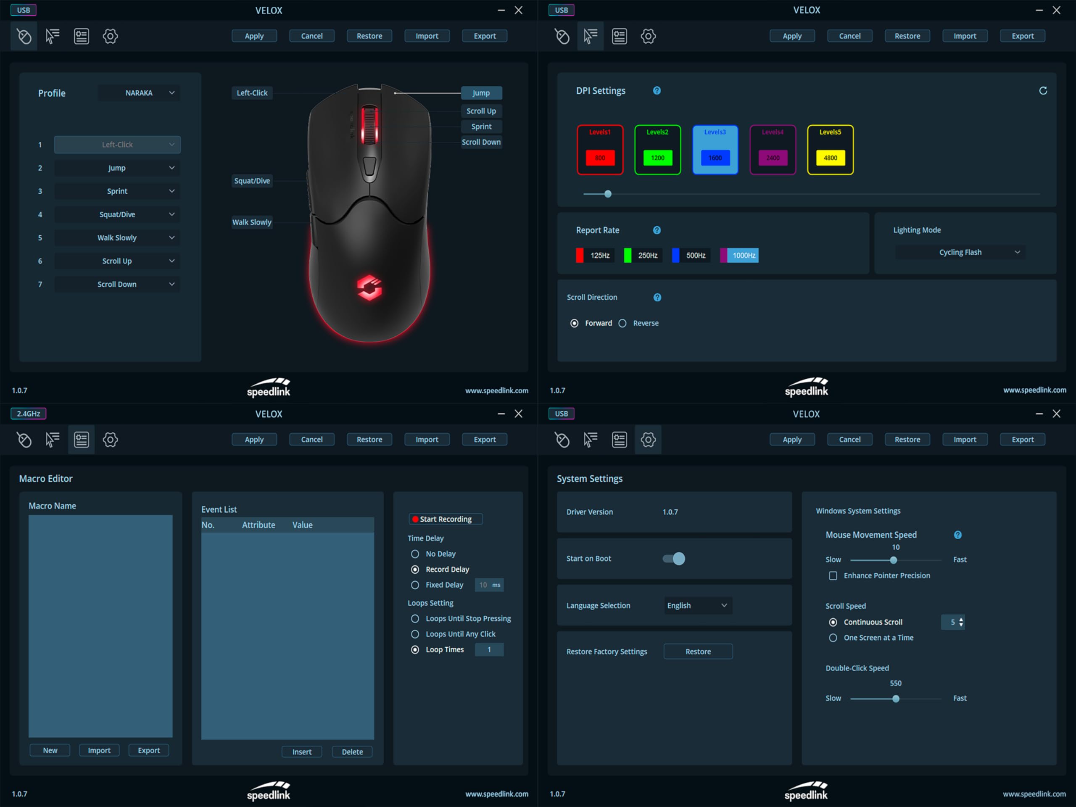Toggle Start on Boot switch
The width and height of the screenshot is (1076, 807).
coord(674,559)
